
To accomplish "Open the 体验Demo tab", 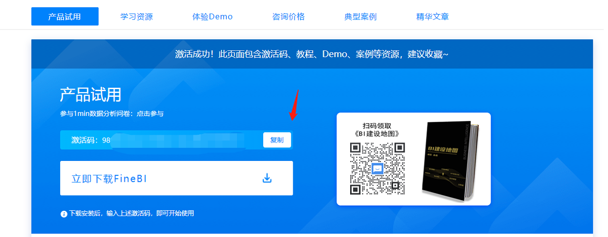I will tap(212, 16).
